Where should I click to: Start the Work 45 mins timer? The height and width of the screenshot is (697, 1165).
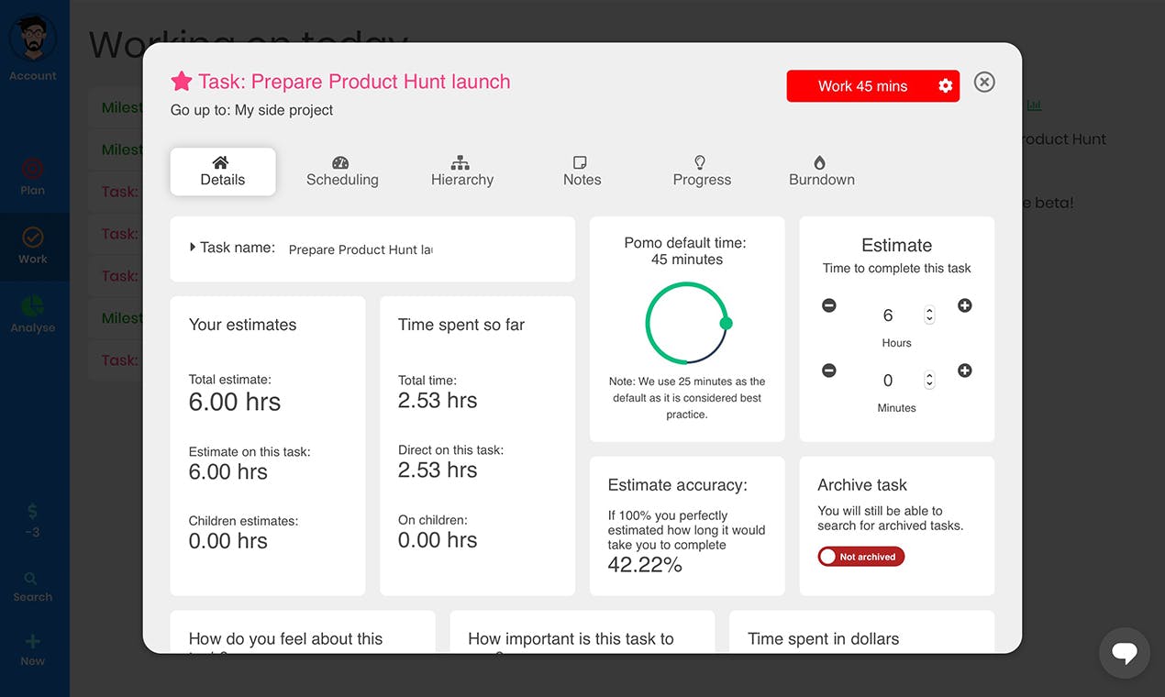(x=862, y=86)
